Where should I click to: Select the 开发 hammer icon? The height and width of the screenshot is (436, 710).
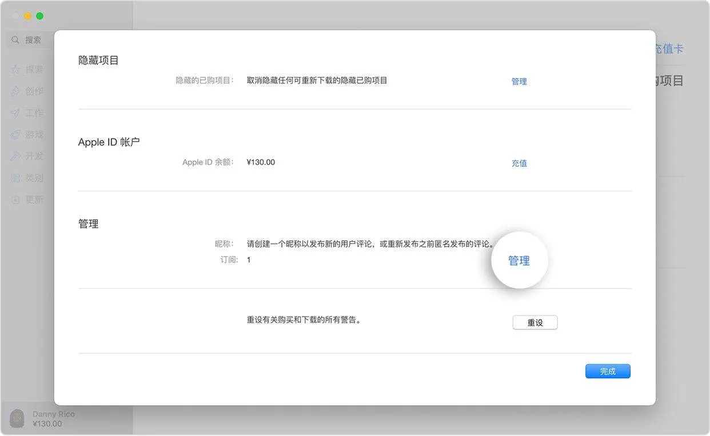pyautogui.click(x=15, y=157)
